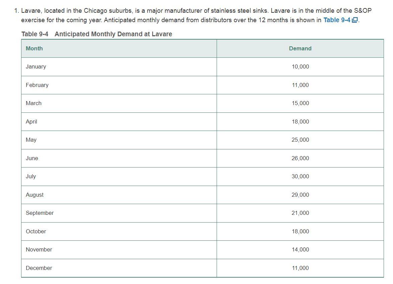Click the Table 9-4 caption text
Image resolution: width=393 pixels, height=284 pixels.
pos(97,34)
